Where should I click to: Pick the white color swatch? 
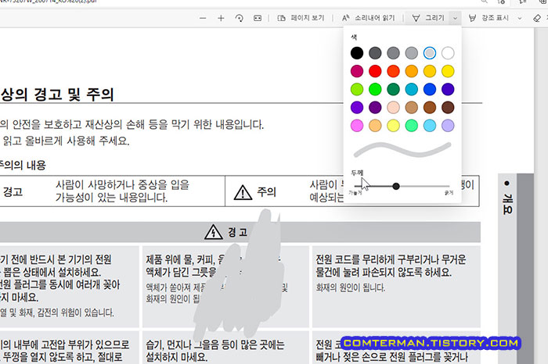click(448, 53)
